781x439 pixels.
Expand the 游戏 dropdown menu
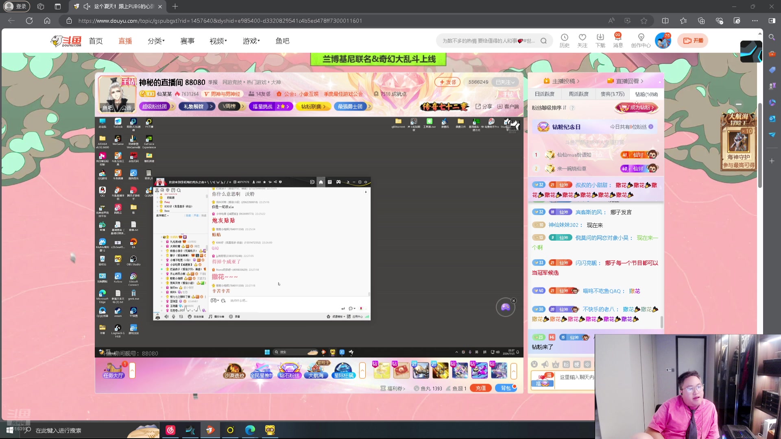(251, 41)
